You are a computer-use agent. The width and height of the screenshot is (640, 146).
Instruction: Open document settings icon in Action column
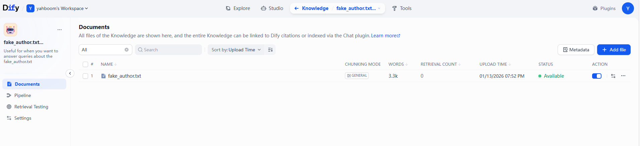[613, 76]
